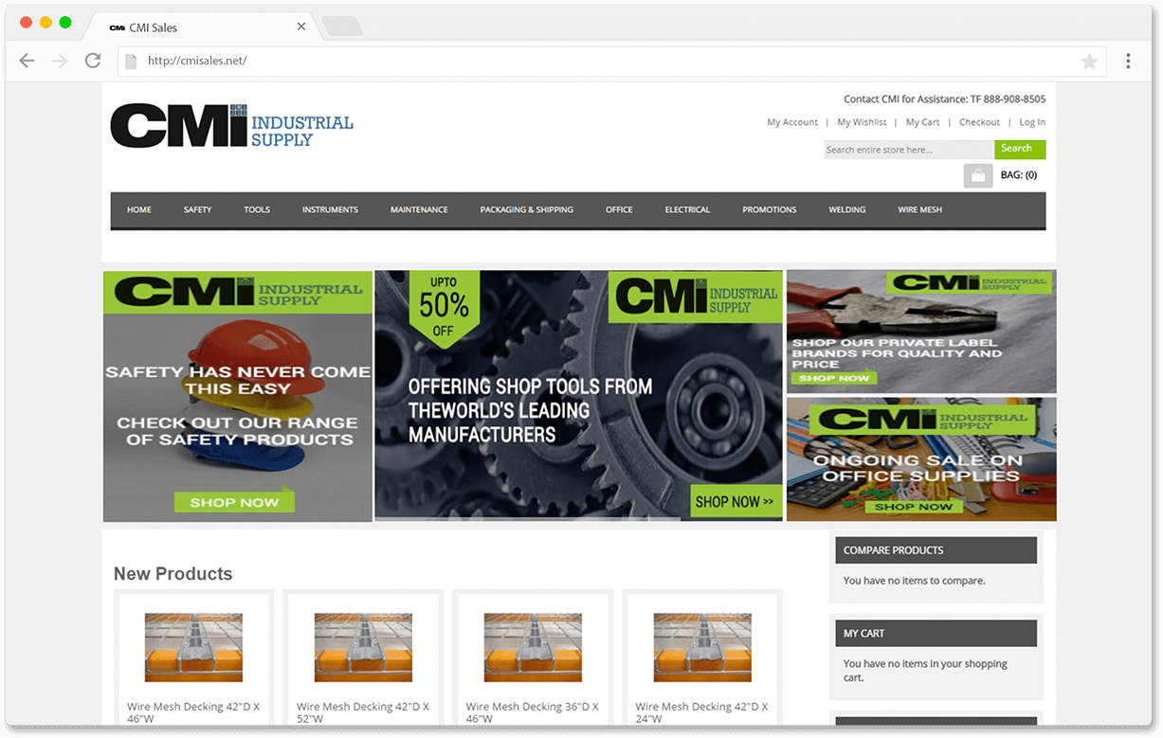
Task: Click the browser forward arrow
Action: point(60,61)
